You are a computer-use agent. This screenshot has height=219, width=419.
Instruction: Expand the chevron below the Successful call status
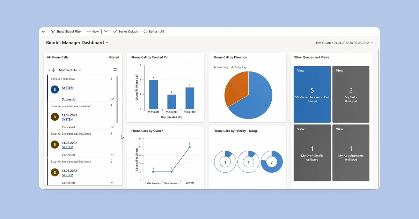point(112,99)
